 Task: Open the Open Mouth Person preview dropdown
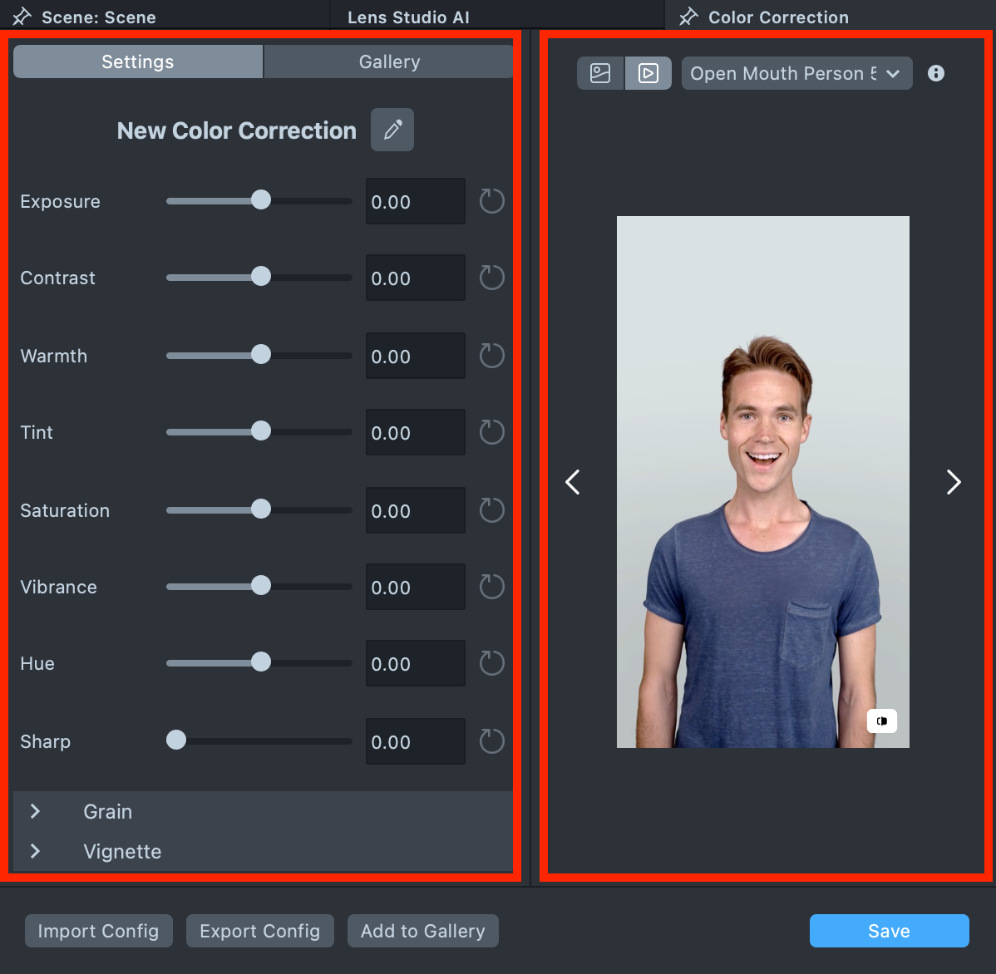(796, 73)
